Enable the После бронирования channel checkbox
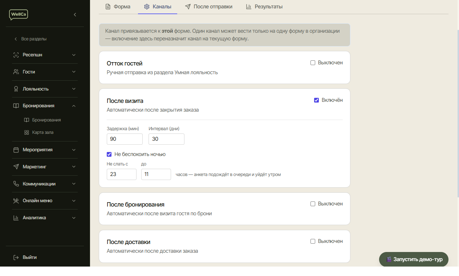This screenshot has width=459, height=276. tap(313, 204)
